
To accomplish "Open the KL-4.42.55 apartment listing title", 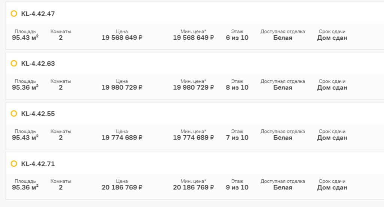I will tap(38, 114).
